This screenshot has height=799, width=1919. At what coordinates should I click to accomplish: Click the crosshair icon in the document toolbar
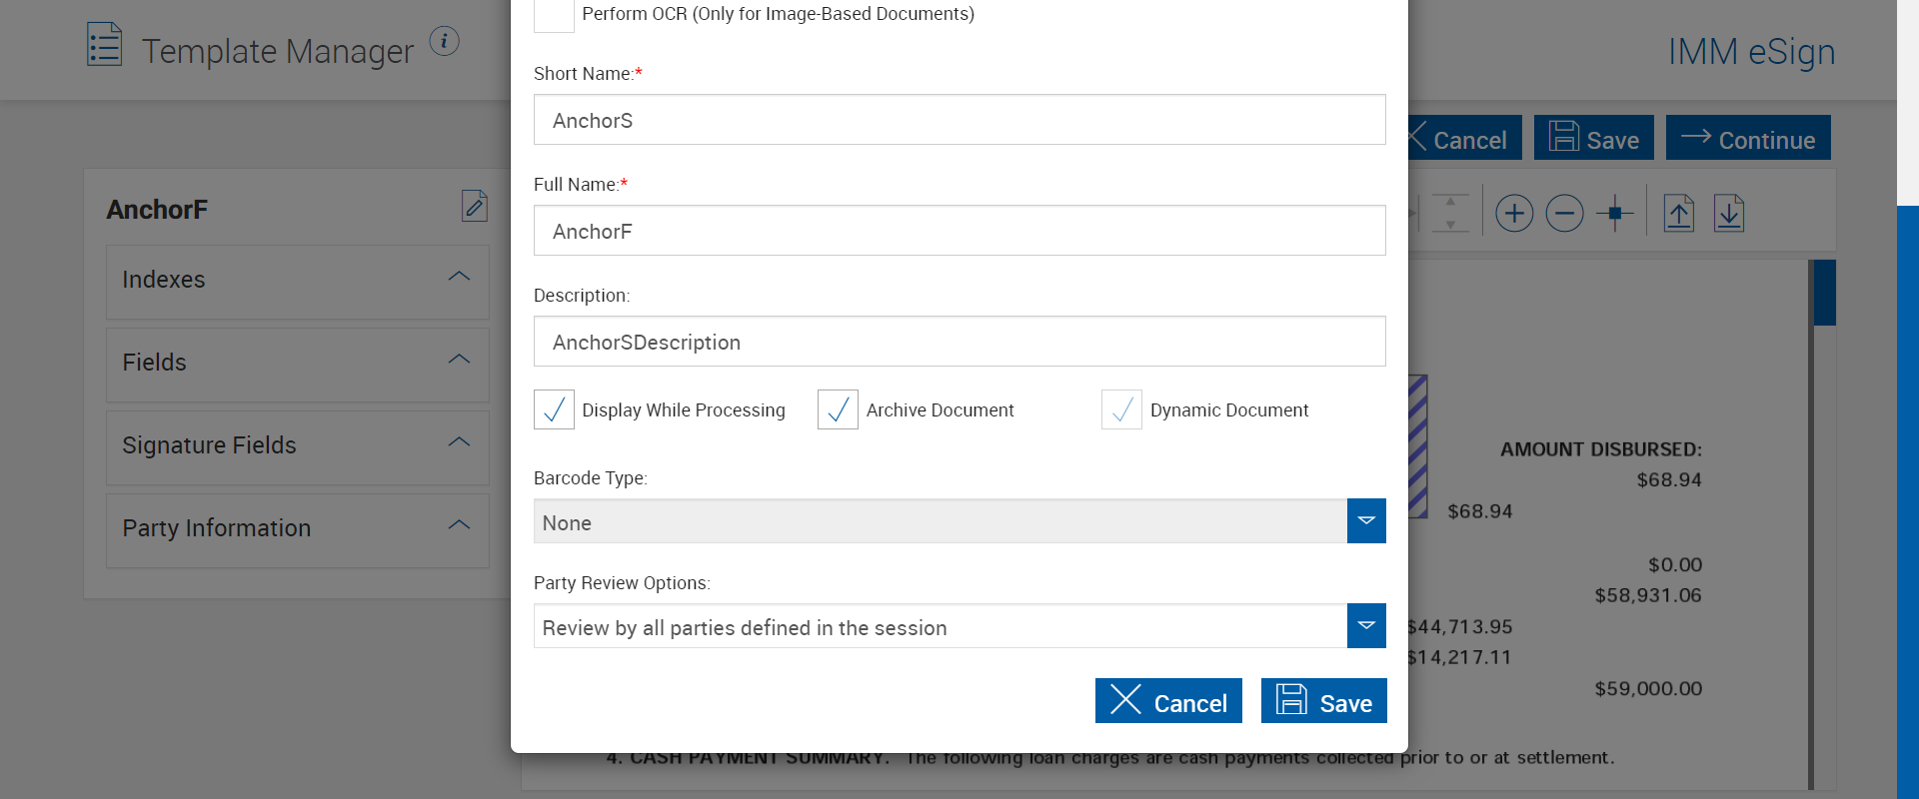[x=1614, y=213]
